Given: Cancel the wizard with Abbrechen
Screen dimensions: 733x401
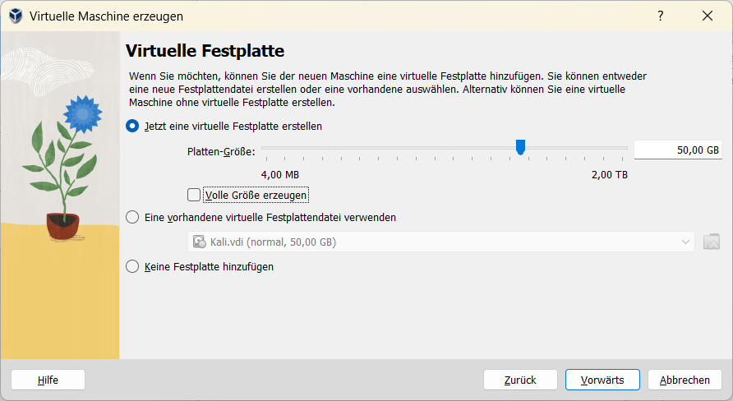Looking at the screenshot, I should coord(685,380).
